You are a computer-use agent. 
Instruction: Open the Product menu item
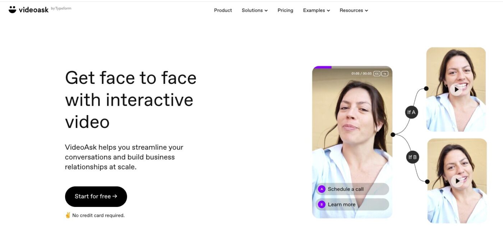[x=223, y=10]
